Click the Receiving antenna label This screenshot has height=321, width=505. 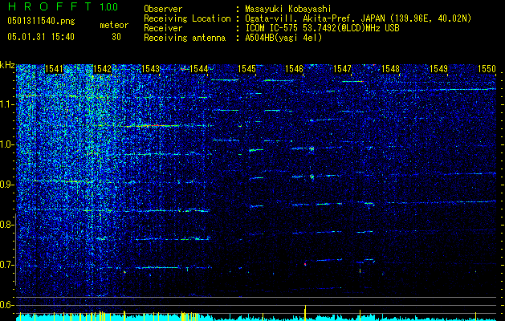(185, 38)
